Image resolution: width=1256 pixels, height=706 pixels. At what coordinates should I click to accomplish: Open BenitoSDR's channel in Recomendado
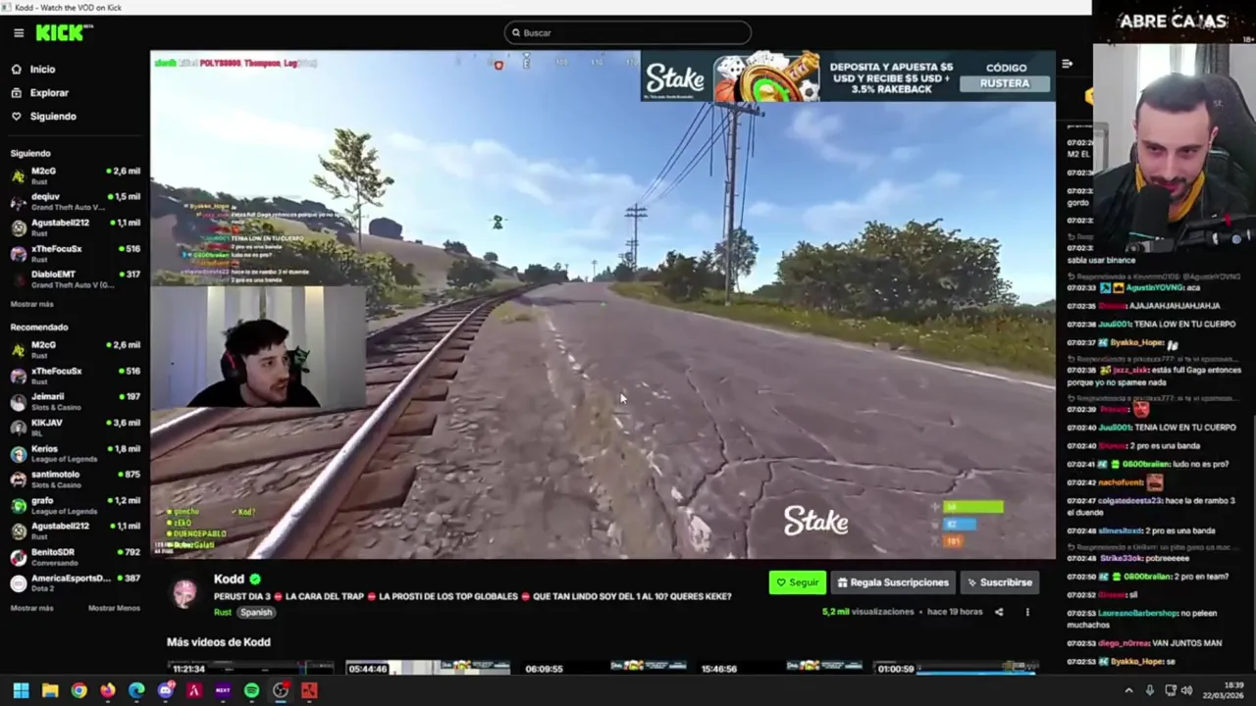[76, 556]
